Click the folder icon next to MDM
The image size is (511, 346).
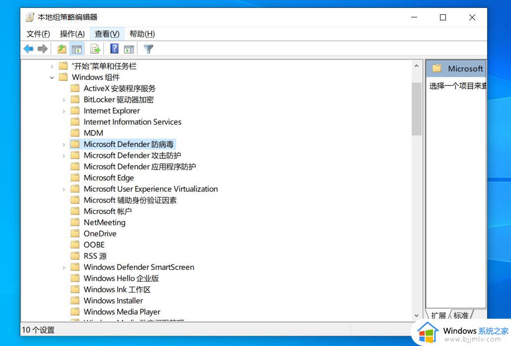(x=75, y=133)
